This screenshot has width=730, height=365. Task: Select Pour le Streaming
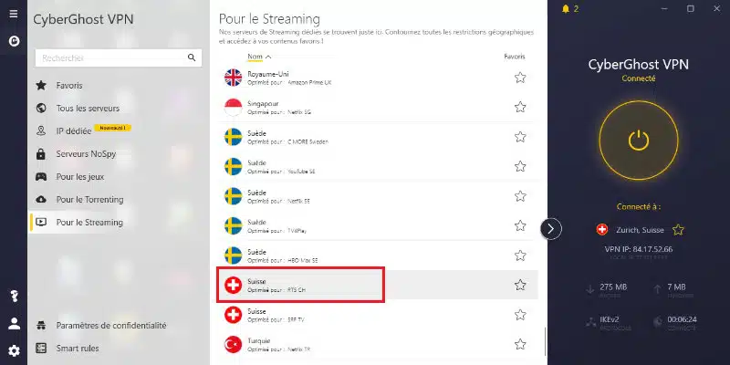pos(119,222)
